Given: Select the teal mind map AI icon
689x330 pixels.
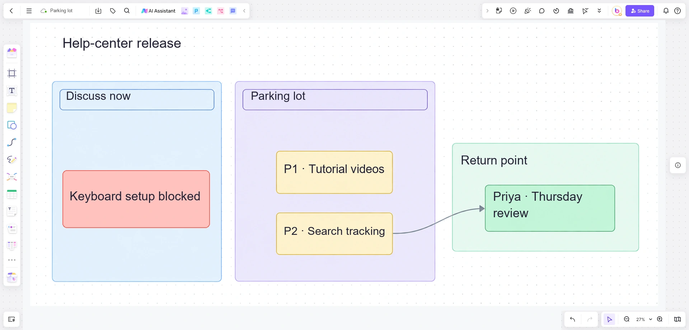Looking at the screenshot, I should tap(208, 11).
